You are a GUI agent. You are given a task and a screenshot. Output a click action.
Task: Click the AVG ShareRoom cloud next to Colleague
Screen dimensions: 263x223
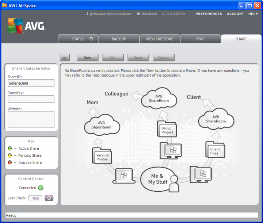point(159,98)
